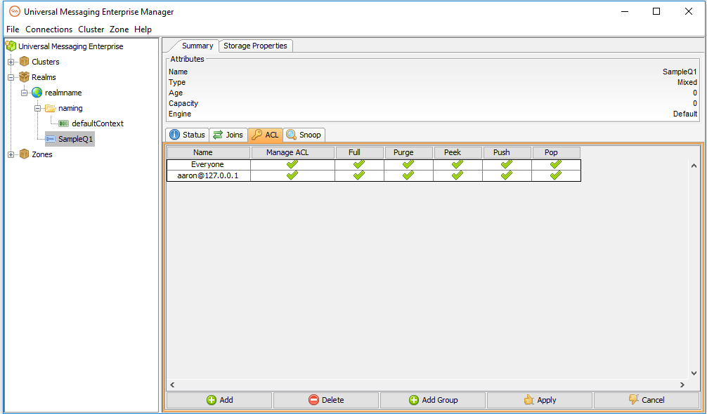707x414 pixels.
Task: Add a new ACL entry
Action: [219, 399]
